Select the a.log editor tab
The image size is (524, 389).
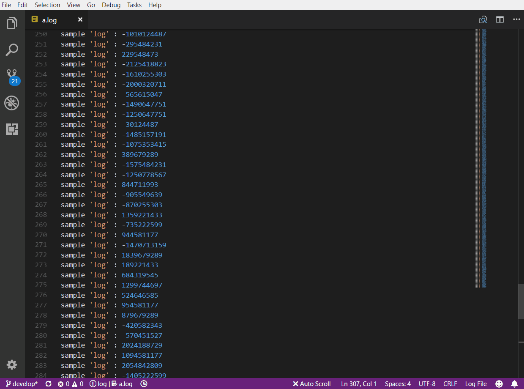(x=57, y=19)
